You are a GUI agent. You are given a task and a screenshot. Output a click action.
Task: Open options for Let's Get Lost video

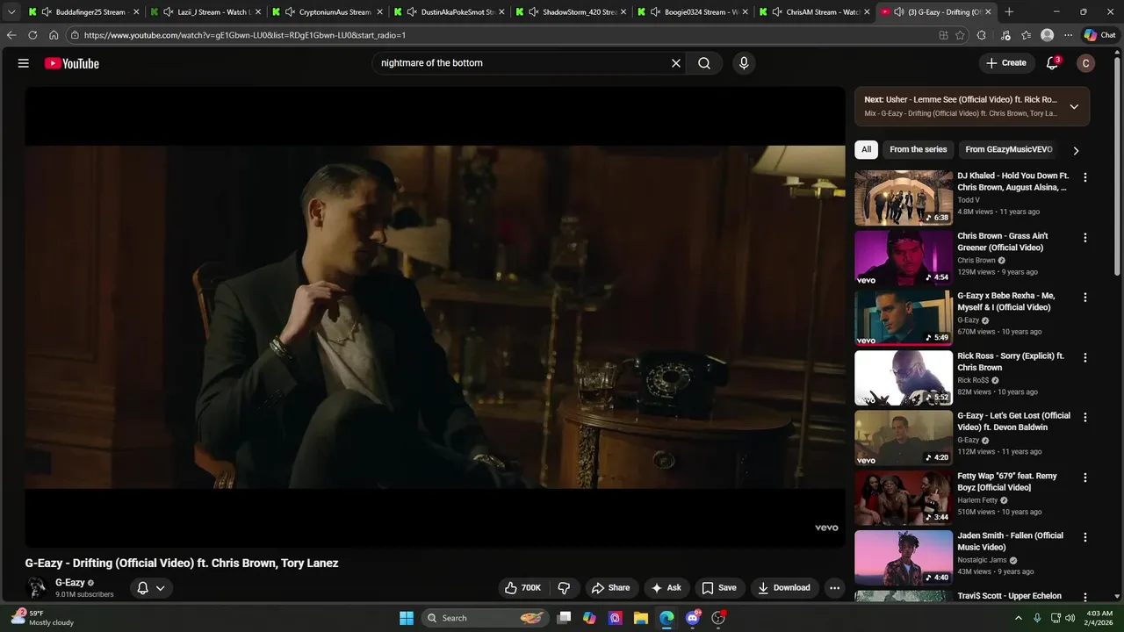click(1085, 417)
